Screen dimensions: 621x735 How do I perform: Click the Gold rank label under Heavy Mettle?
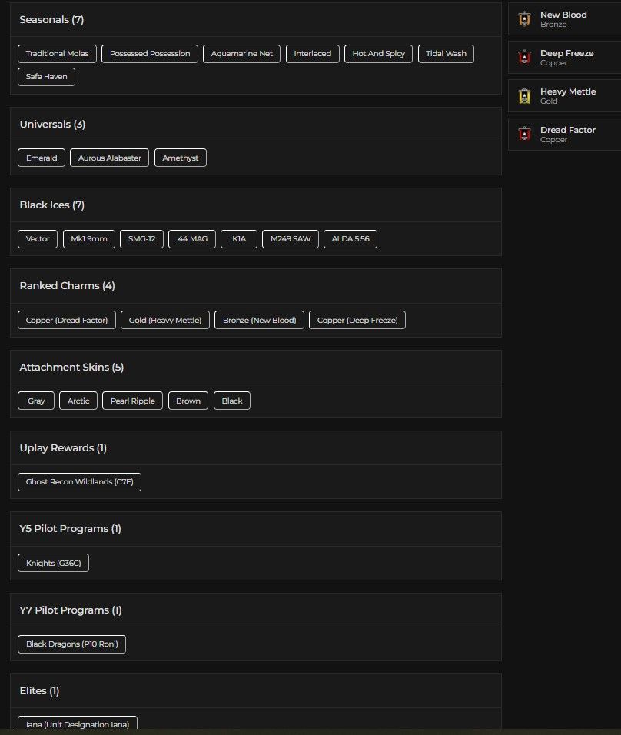click(x=549, y=101)
